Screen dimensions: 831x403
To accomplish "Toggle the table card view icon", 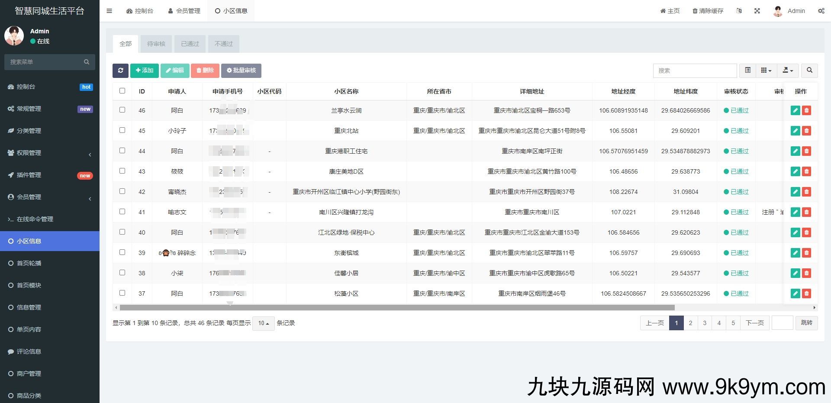I will 747,70.
